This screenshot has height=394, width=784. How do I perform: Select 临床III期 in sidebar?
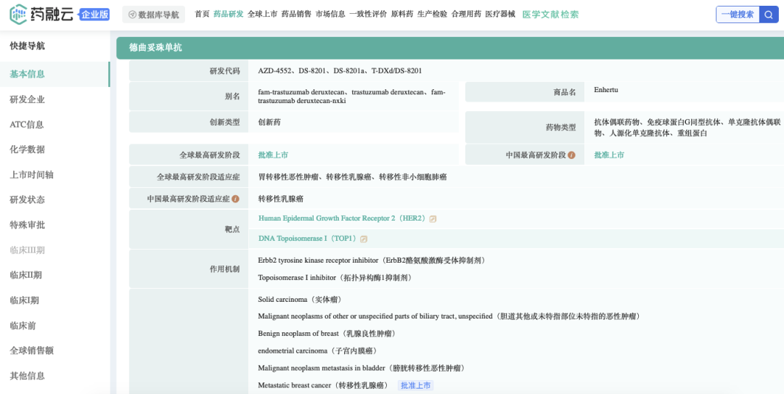pos(28,250)
